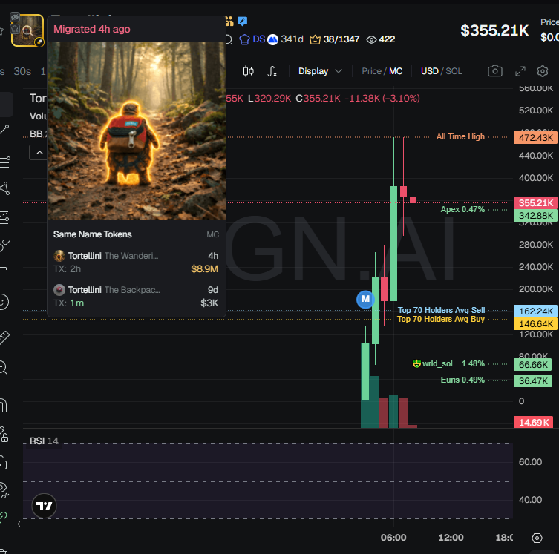This screenshot has width=559, height=554.
Task: Hide all drawings with eye icon
Action: point(4,490)
